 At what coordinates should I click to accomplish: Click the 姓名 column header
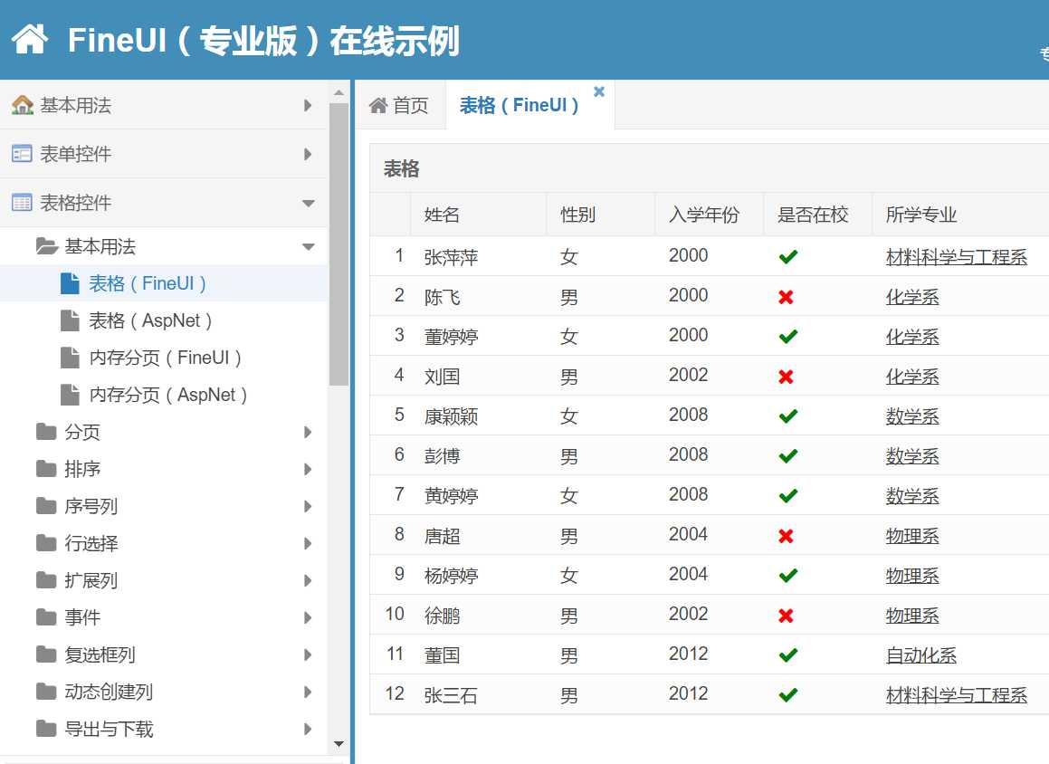(478, 215)
